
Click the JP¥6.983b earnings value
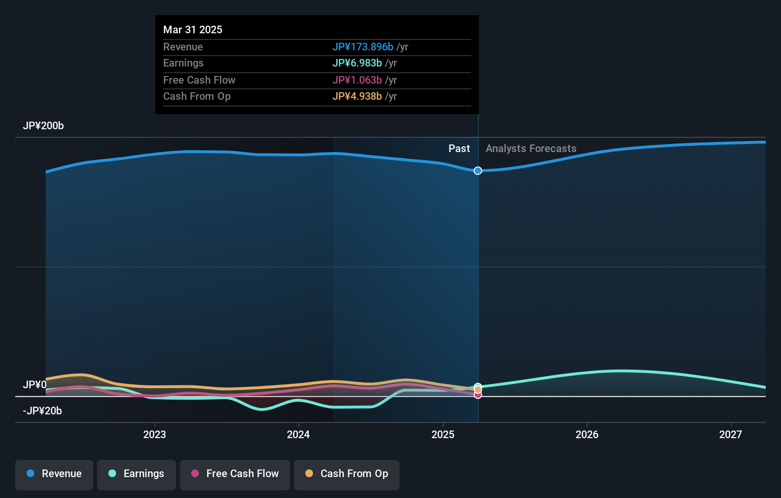(357, 63)
